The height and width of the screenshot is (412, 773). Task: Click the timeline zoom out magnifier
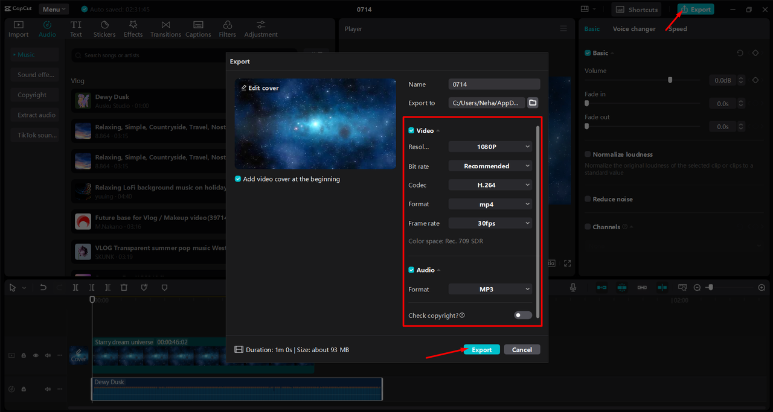(697, 288)
